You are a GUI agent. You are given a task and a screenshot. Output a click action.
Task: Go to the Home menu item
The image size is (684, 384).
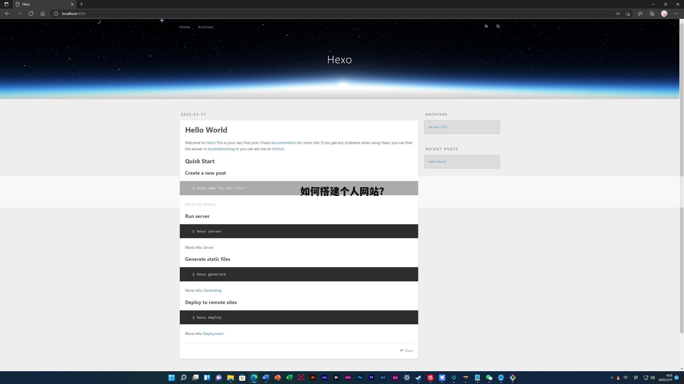(x=185, y=27)
